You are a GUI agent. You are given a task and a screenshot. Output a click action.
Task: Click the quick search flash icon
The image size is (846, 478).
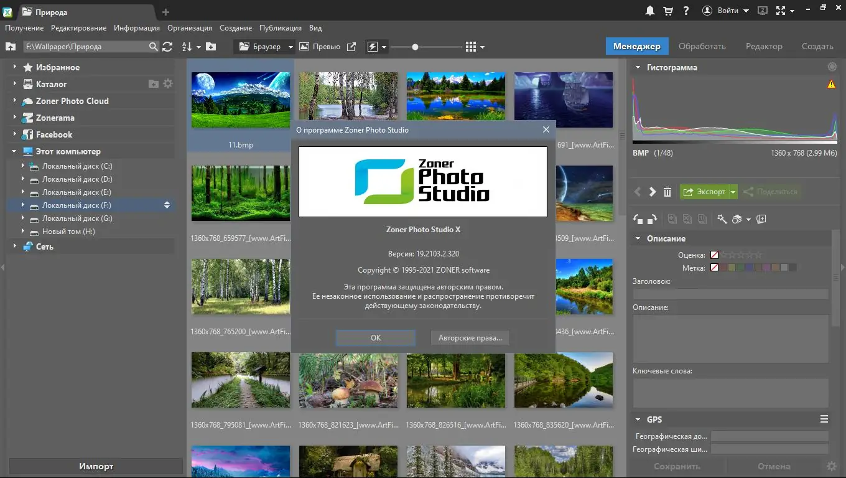tap(373, 46)
